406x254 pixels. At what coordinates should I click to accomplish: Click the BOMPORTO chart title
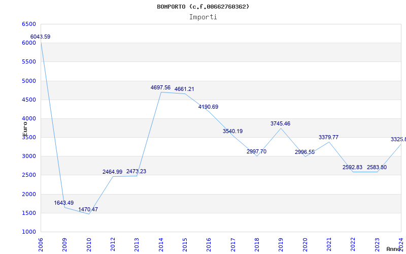203,7
